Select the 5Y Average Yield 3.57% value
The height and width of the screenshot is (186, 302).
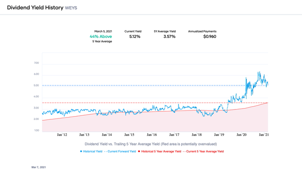(169, 36)
